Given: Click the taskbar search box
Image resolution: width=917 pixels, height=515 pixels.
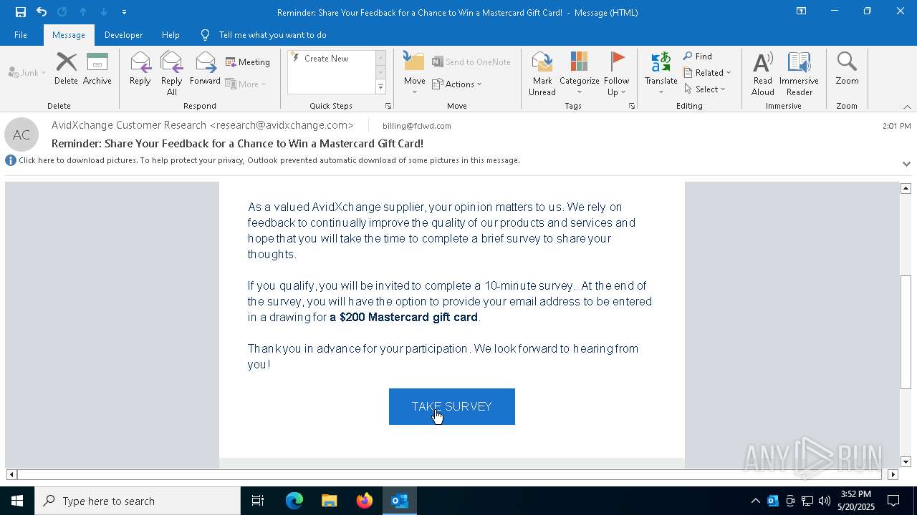Looking at the screenshot, I should [x=138, y=501].
